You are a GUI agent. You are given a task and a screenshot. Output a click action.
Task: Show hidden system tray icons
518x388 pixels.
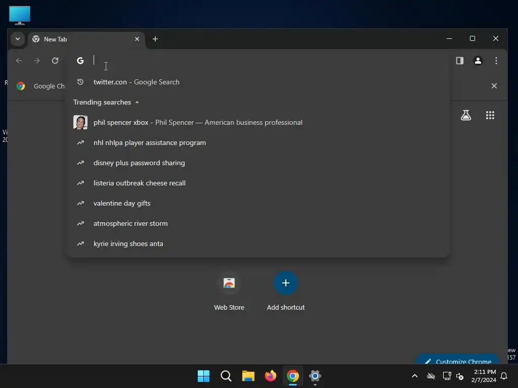pyautogui.click(x=415, y=376)
